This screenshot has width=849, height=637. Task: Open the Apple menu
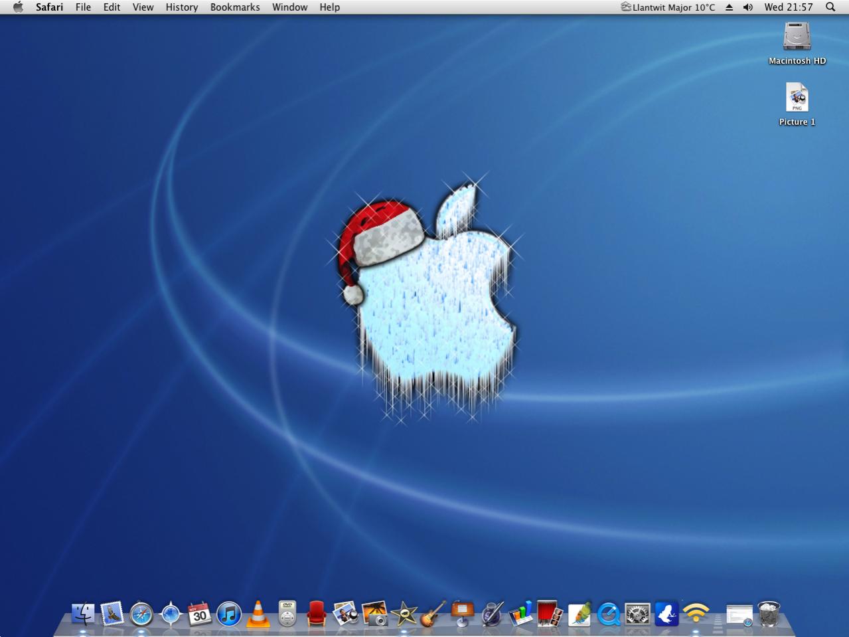[18, 7]
